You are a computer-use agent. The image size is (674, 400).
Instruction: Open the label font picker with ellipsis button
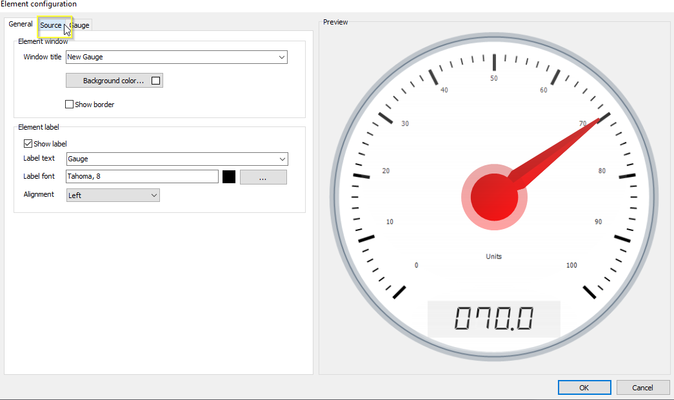click(263, 176)
